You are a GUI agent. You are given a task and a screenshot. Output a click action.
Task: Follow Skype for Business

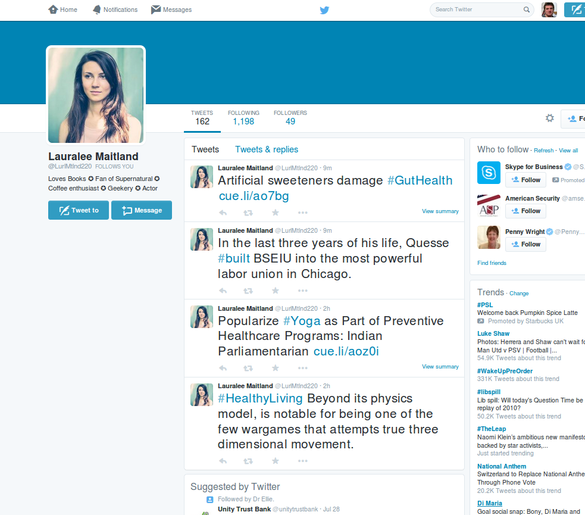coord(525,180)
